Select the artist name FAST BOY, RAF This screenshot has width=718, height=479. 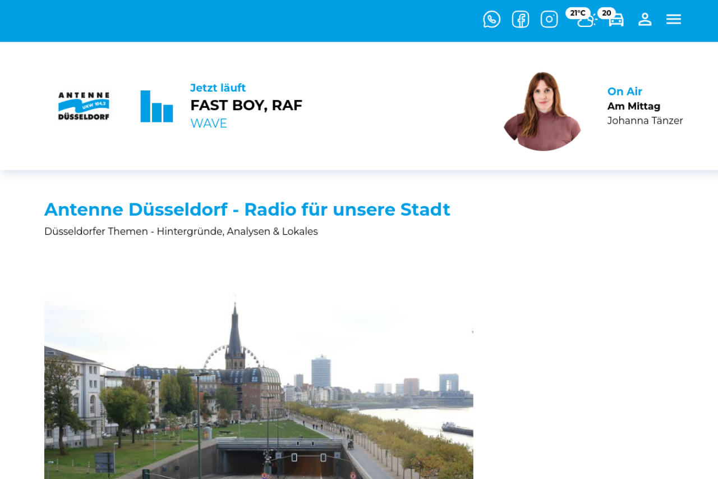(x=246, y=105)
